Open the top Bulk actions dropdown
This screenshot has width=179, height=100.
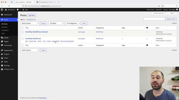tap(30, 23)
